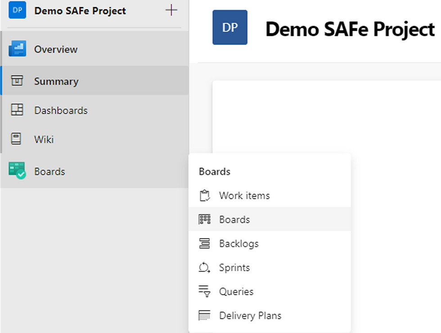Click the Overview hub icon
The width and height of the screenshot is (441, 333).
(17, 49)
